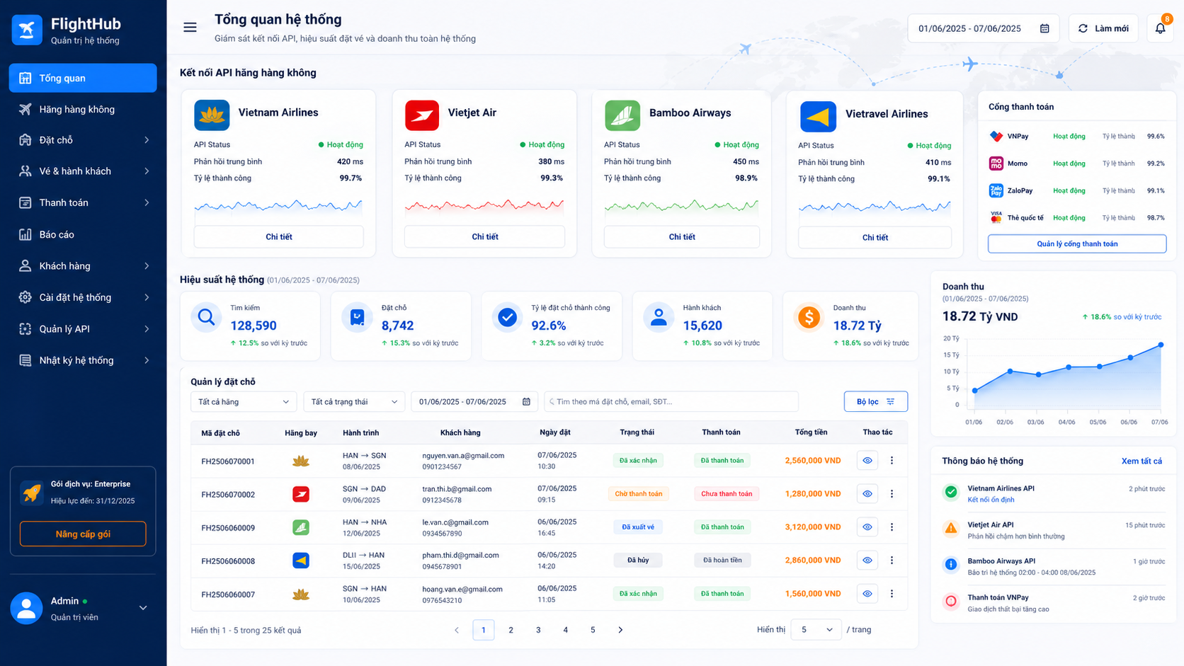The image size is (1184, 666).
Task: View booking FH2506070002 with eye icon
Action: (x=867, y=494)
